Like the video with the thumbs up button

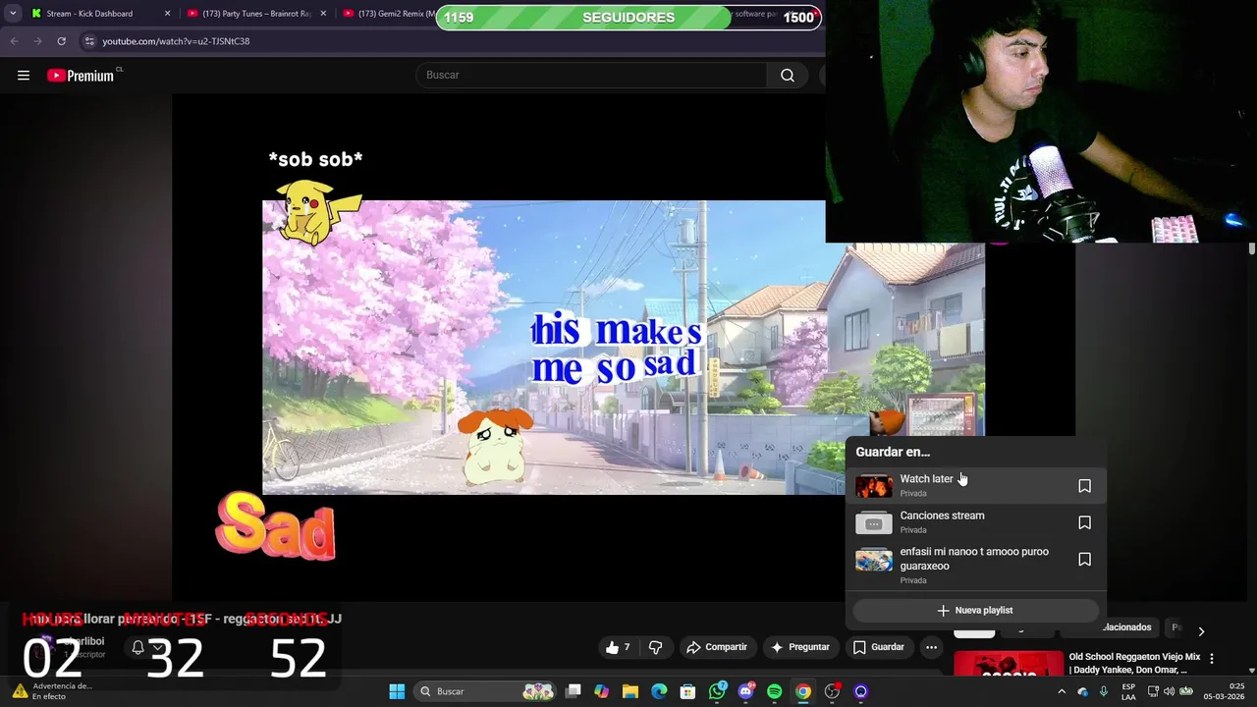[x=618, y=647]
